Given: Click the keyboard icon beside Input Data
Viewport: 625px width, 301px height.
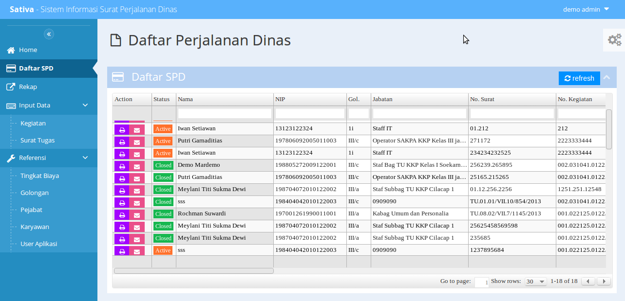Looking at the screenshot, I should pos(11,106).
